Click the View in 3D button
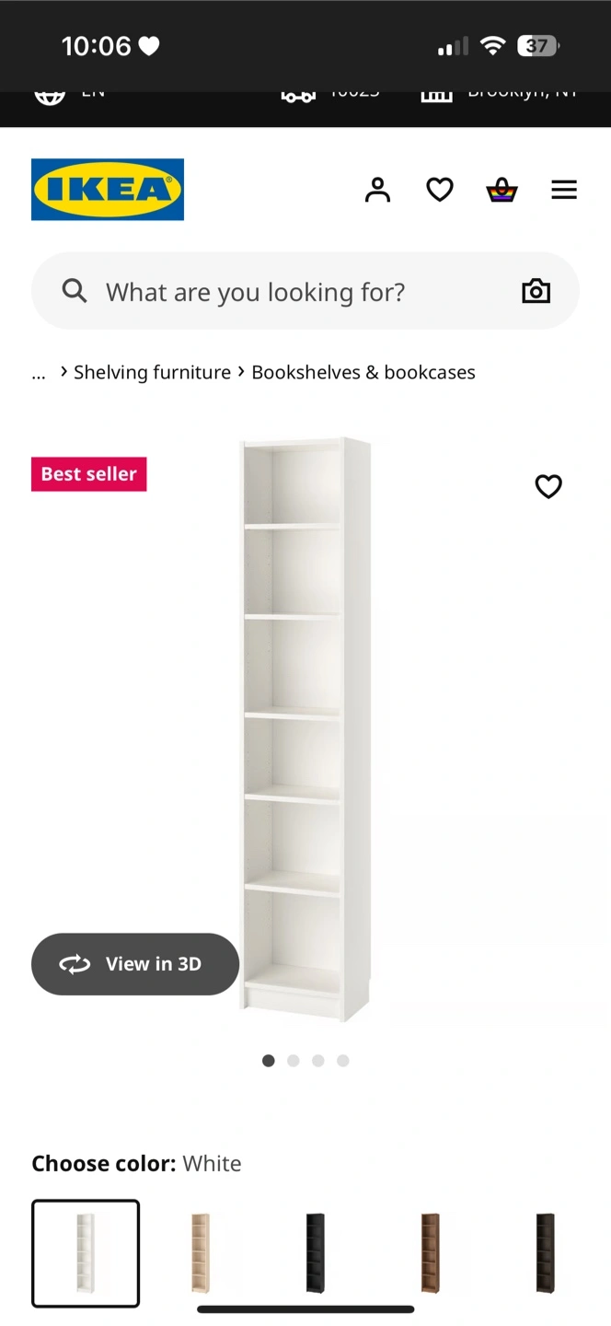 click(135, 964)
